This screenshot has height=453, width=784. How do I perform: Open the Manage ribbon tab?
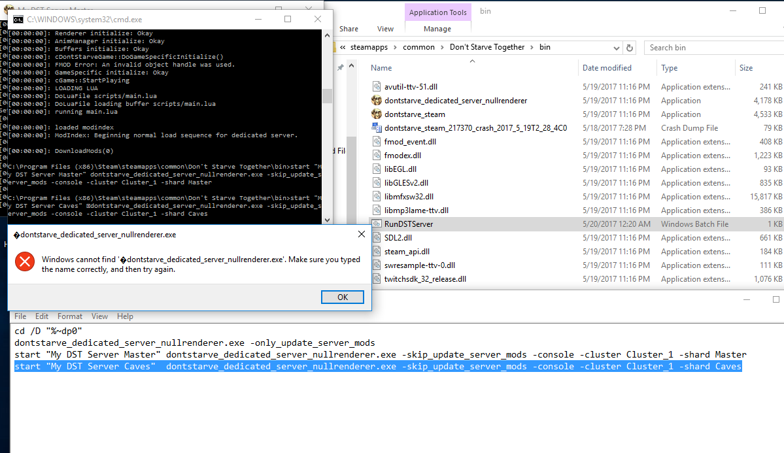point(437,29)
